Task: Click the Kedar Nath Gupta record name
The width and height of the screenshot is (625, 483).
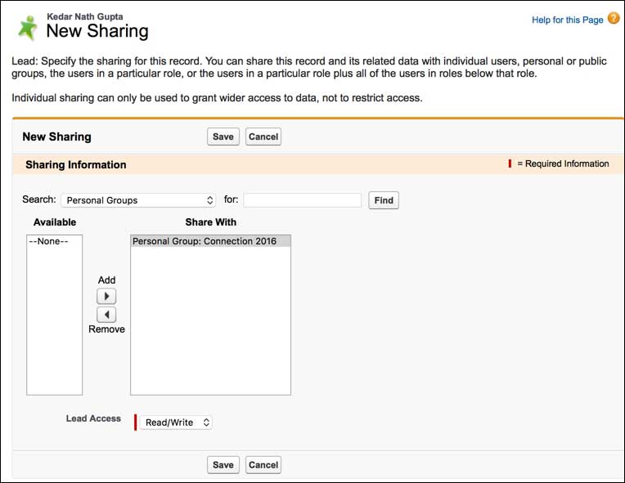Action: pos(85,16)
